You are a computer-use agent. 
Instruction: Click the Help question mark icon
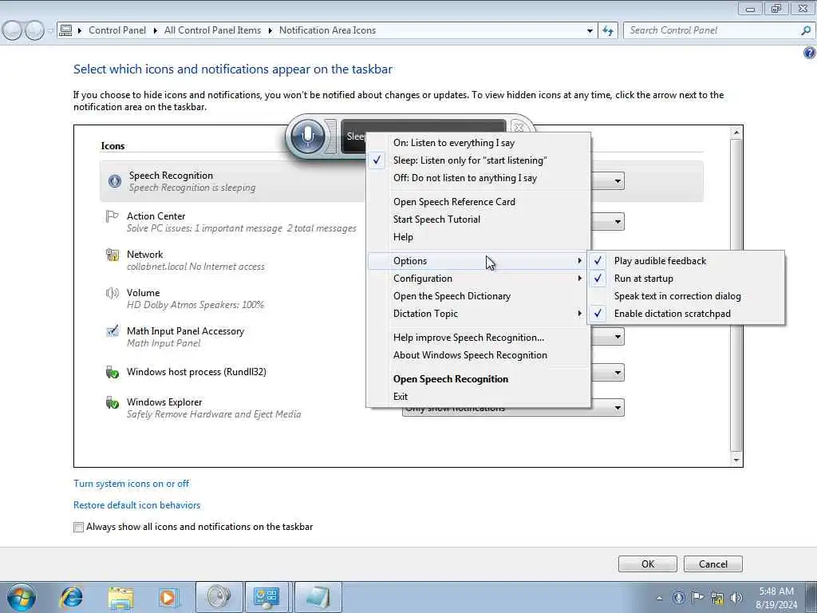pos(810,53)
